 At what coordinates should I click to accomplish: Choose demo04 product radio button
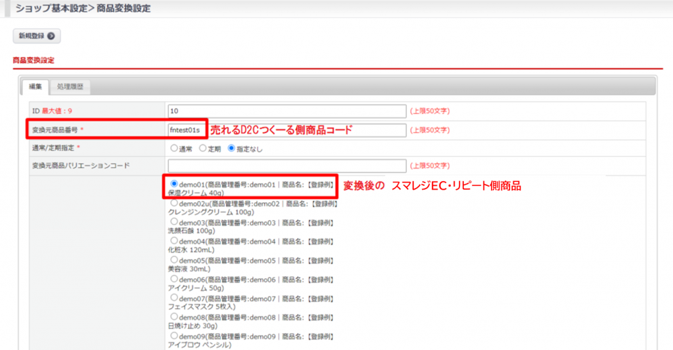(174, 240)
